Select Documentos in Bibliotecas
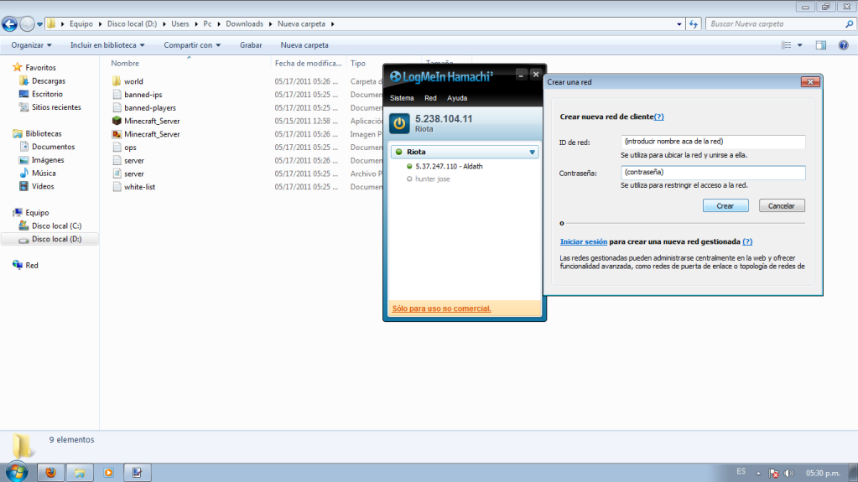The image size is (858, 482). (53, 147)
